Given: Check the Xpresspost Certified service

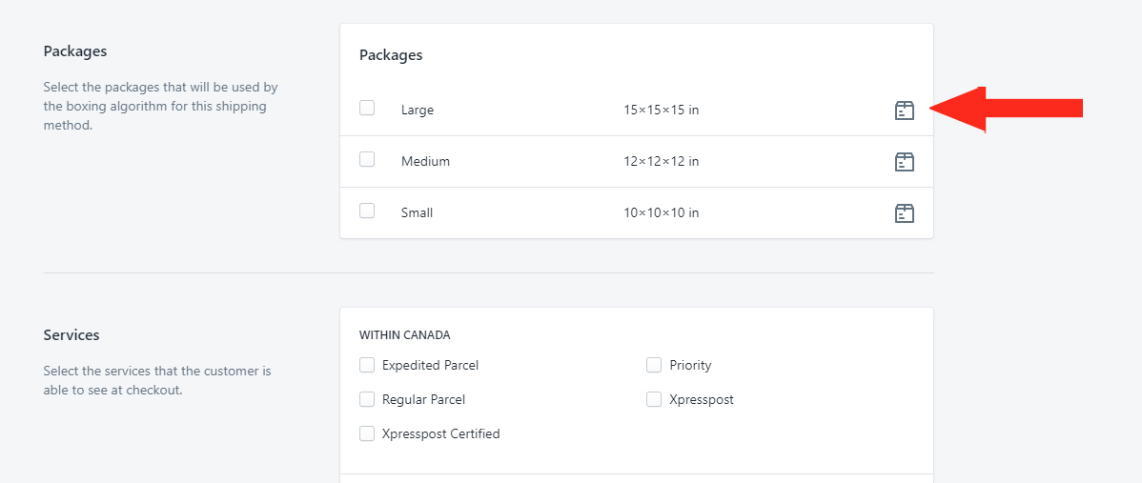Looking at the screenshot, I should click(367, 434).
